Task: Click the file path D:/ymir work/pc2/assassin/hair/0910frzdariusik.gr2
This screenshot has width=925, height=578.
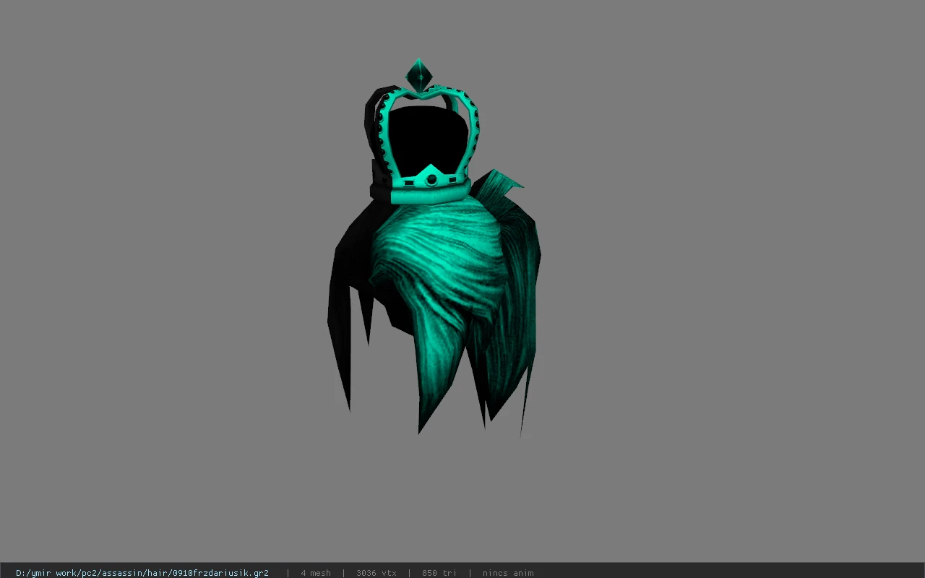Action: click(x=142, y=573)
